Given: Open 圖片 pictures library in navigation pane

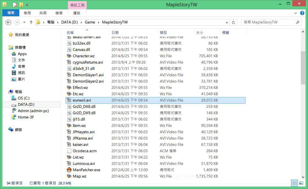Looking at the screenshot, I should (18, 79).
